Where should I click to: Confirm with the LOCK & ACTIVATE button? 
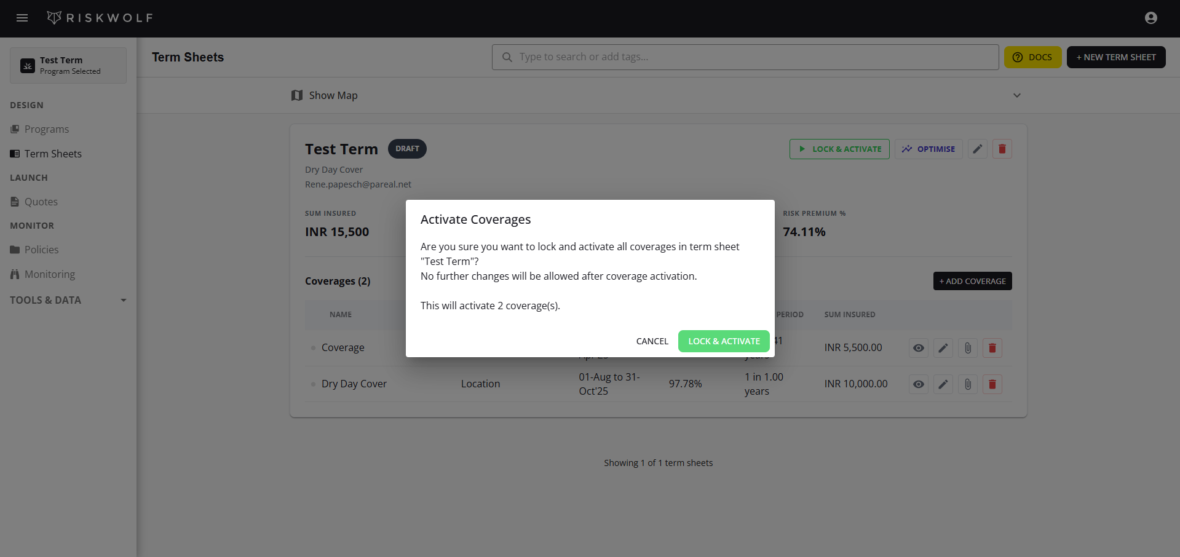pos(723,341)
